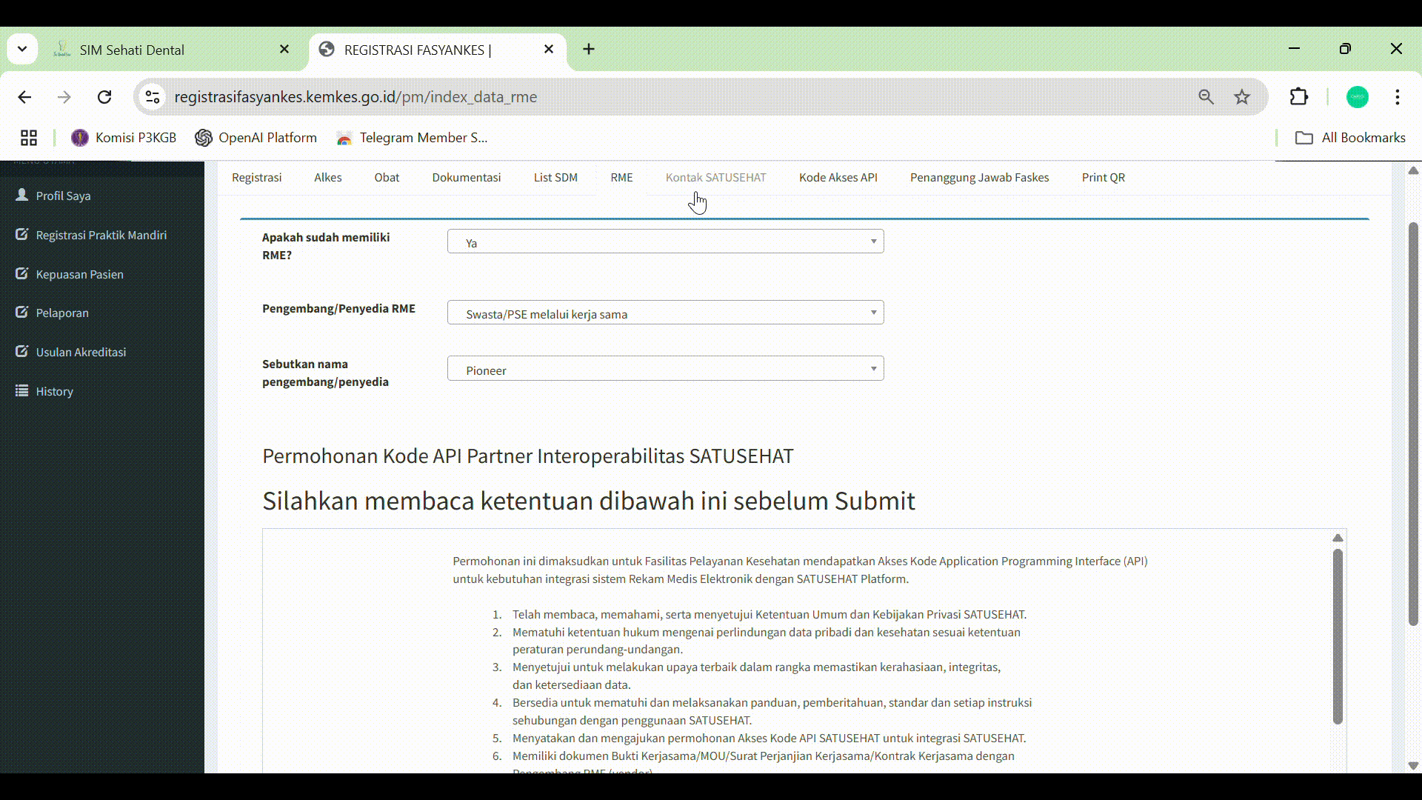Open the Extensions puzzle icon
The height and width of the screenshot is (800, 1422).
click(x=1299, y=97)
